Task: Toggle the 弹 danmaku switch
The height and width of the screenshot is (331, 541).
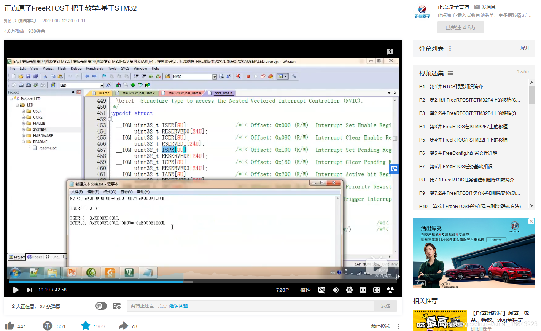Action: [x=101, y=306]
